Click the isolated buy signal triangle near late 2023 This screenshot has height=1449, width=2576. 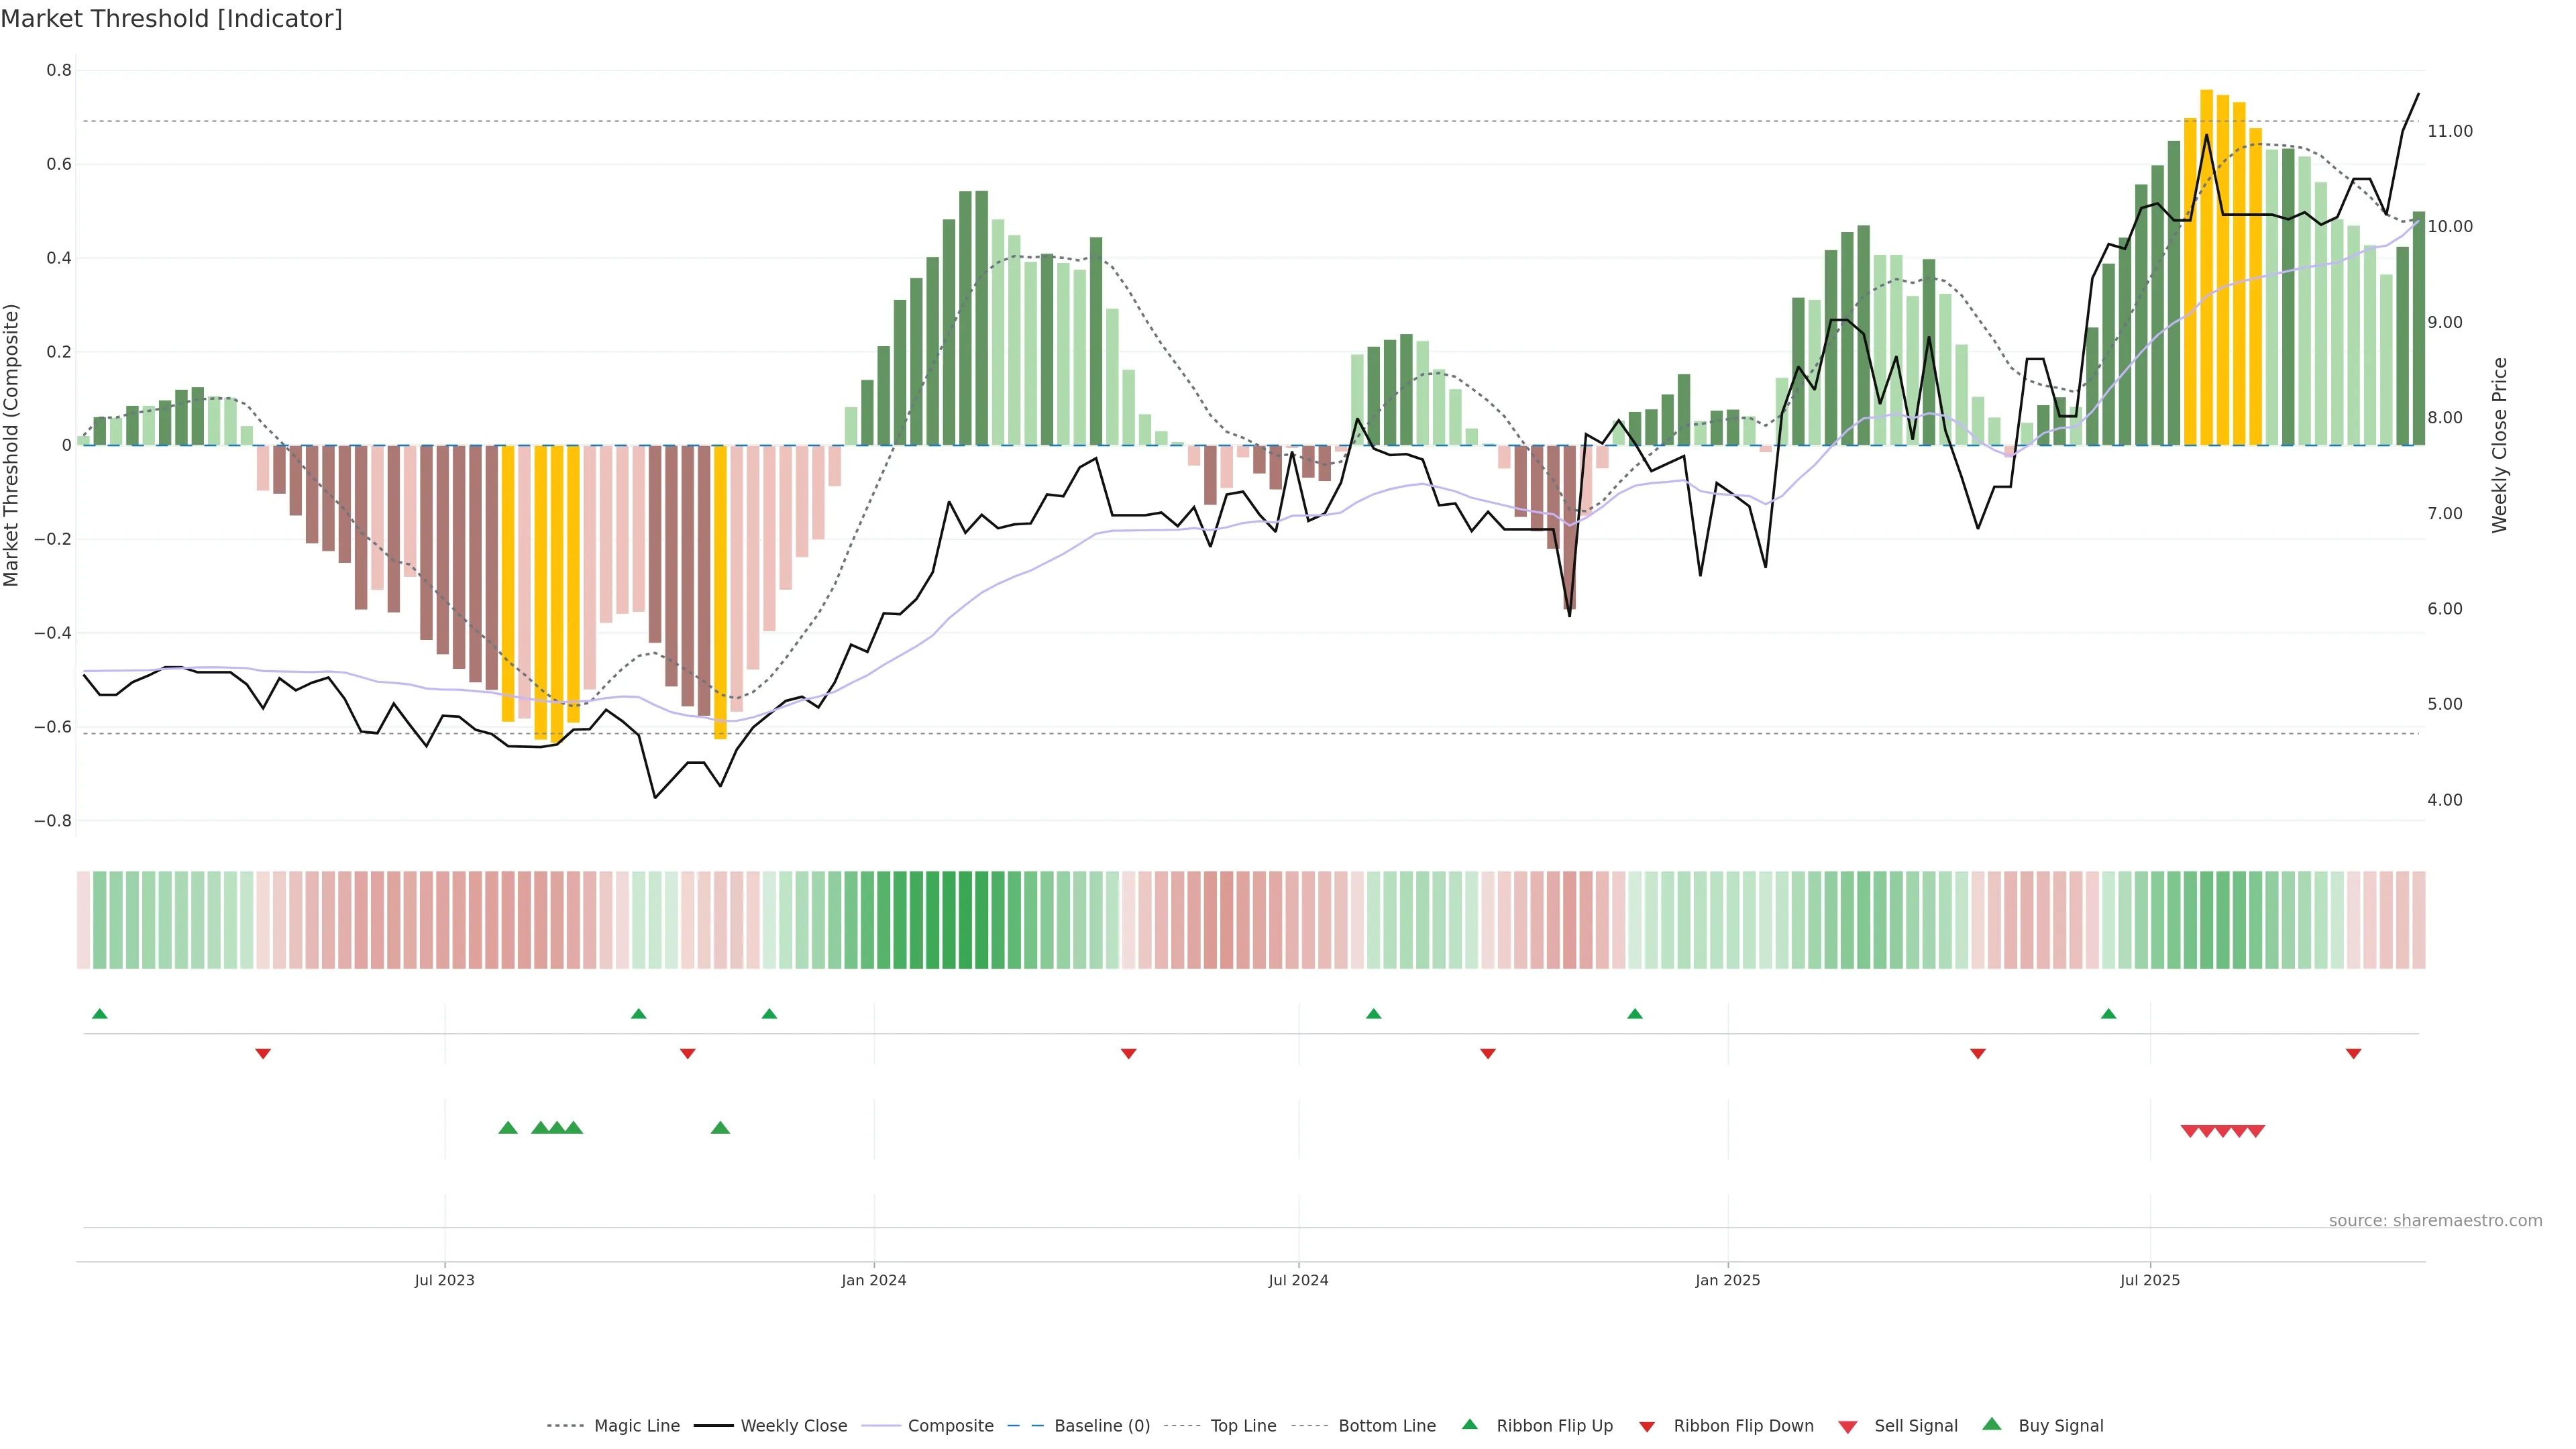720,1128
